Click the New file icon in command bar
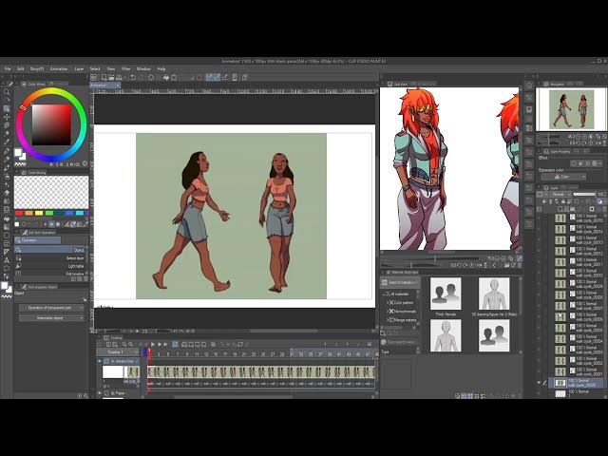This screenshot has width=608, height=456. (104, 78)
